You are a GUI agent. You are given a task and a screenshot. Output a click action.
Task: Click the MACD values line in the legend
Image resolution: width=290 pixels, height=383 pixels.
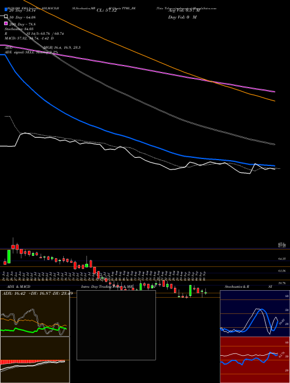click(x=30, y=38)
